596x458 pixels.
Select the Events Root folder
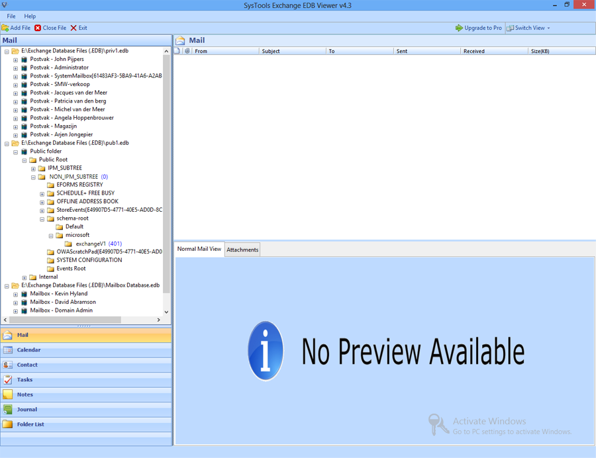(71, 269)
